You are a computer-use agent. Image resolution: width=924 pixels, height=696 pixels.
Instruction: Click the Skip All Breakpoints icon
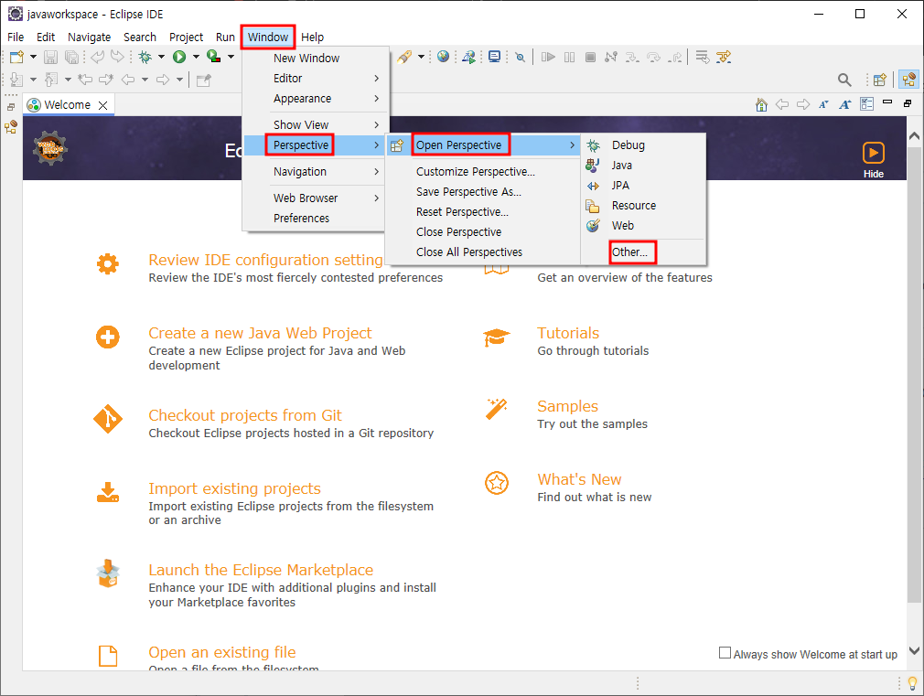click(x=520, y=58)
